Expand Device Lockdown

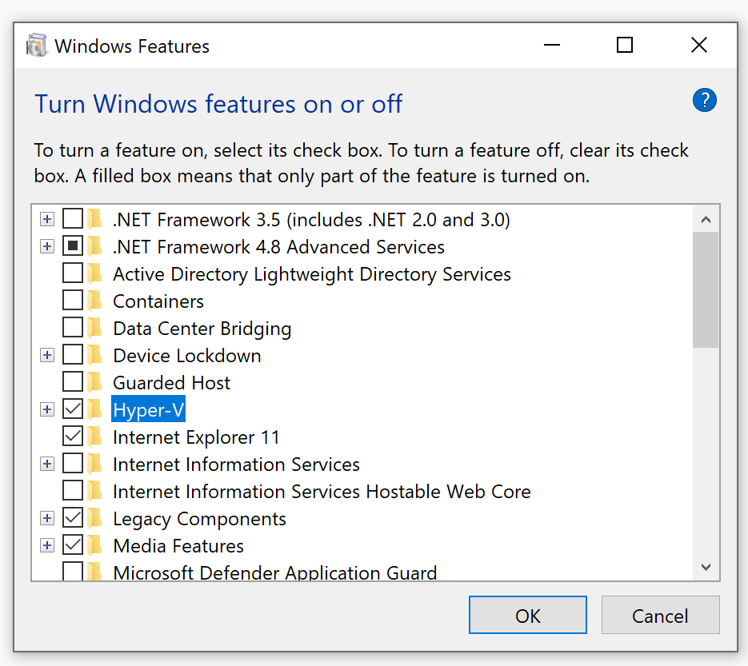click(x=46, y=355)
